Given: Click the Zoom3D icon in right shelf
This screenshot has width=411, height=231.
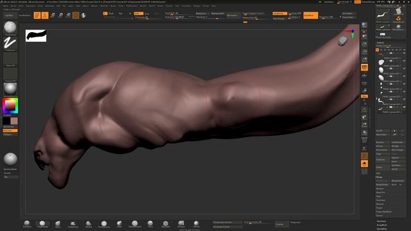Looking at the screenshot, I should tap(364, 125).
